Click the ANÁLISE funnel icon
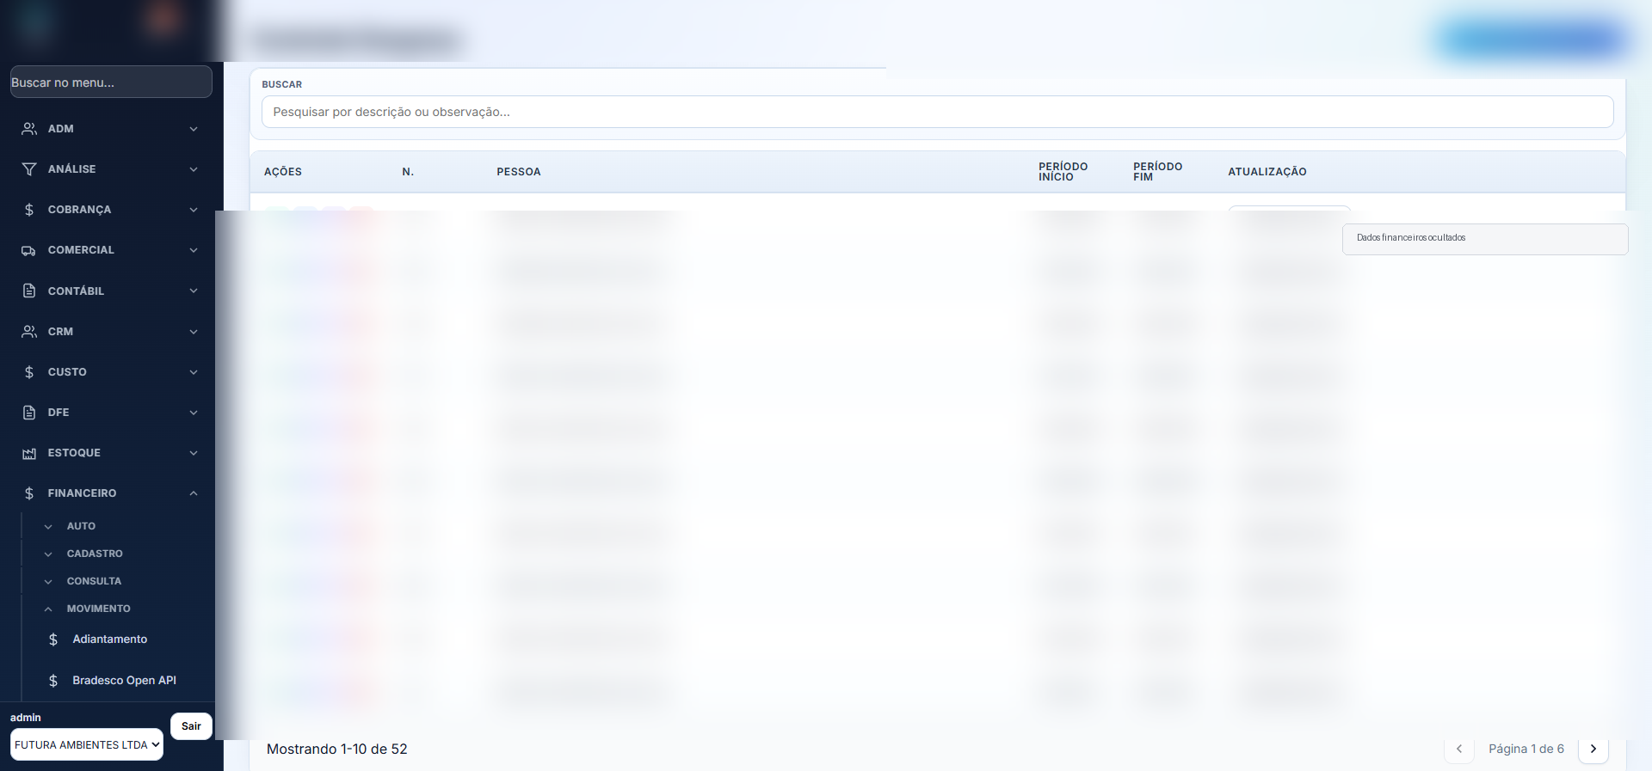This screenshot has width=1652, height=771. click(29, 169)
